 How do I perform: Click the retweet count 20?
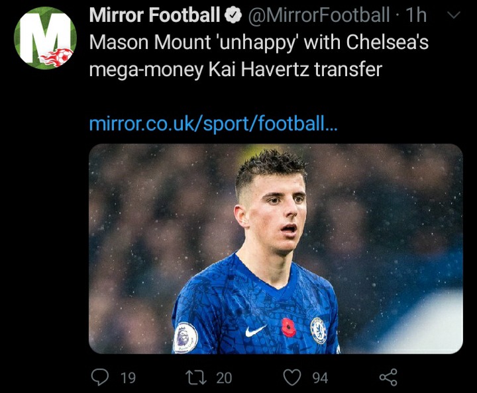(224, 378)
